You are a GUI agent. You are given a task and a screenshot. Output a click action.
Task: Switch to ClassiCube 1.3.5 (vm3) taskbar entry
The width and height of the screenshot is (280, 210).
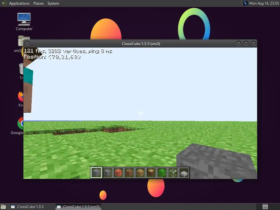78,207
